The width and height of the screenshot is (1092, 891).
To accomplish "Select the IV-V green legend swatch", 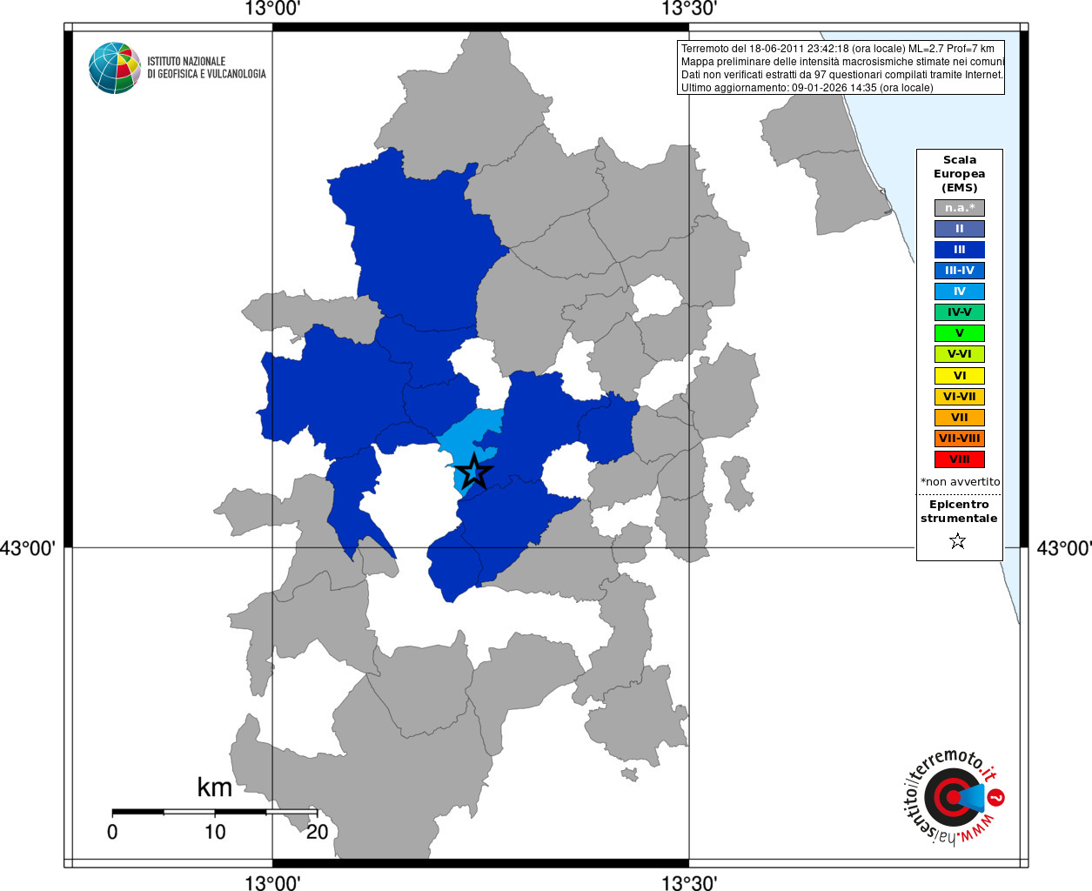I will click(960, 312).
